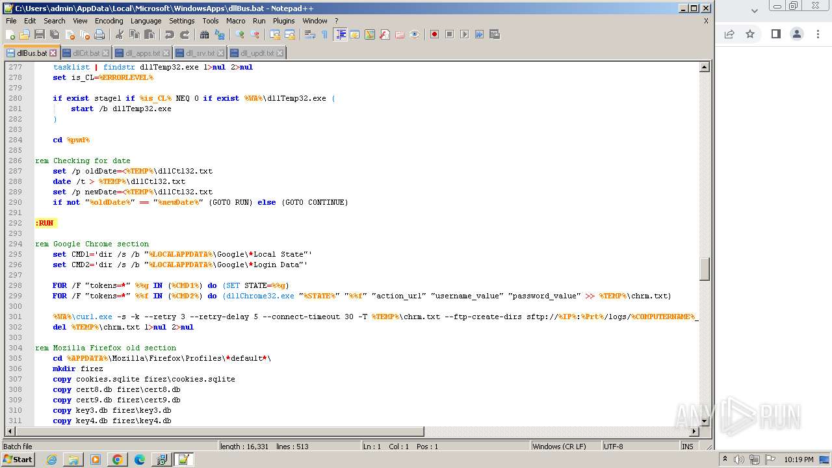Screen dimensions: 832x468
Task: Open Chrome tab search dropdown arrow
Action: click(x=754, y=10)
